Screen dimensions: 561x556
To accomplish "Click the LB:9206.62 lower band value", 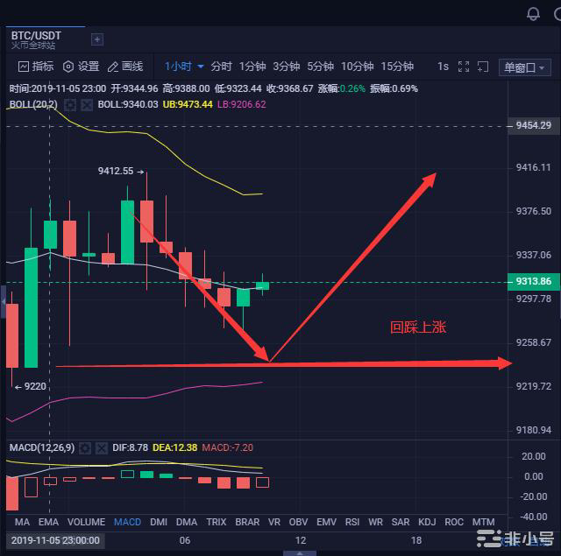I will [x=242, y=105].
